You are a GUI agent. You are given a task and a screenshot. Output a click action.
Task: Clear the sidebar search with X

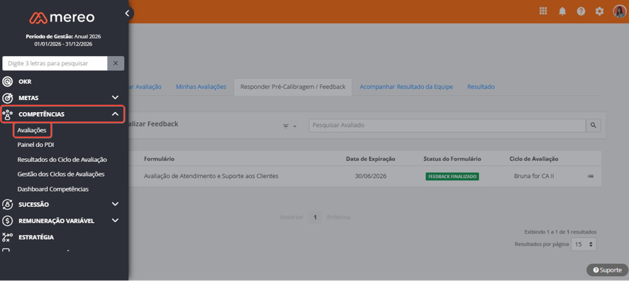click(x=116, y=63)
